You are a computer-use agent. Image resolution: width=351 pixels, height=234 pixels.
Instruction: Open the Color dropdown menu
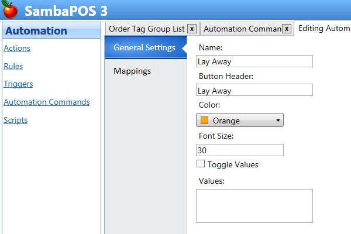coord(240,121)
